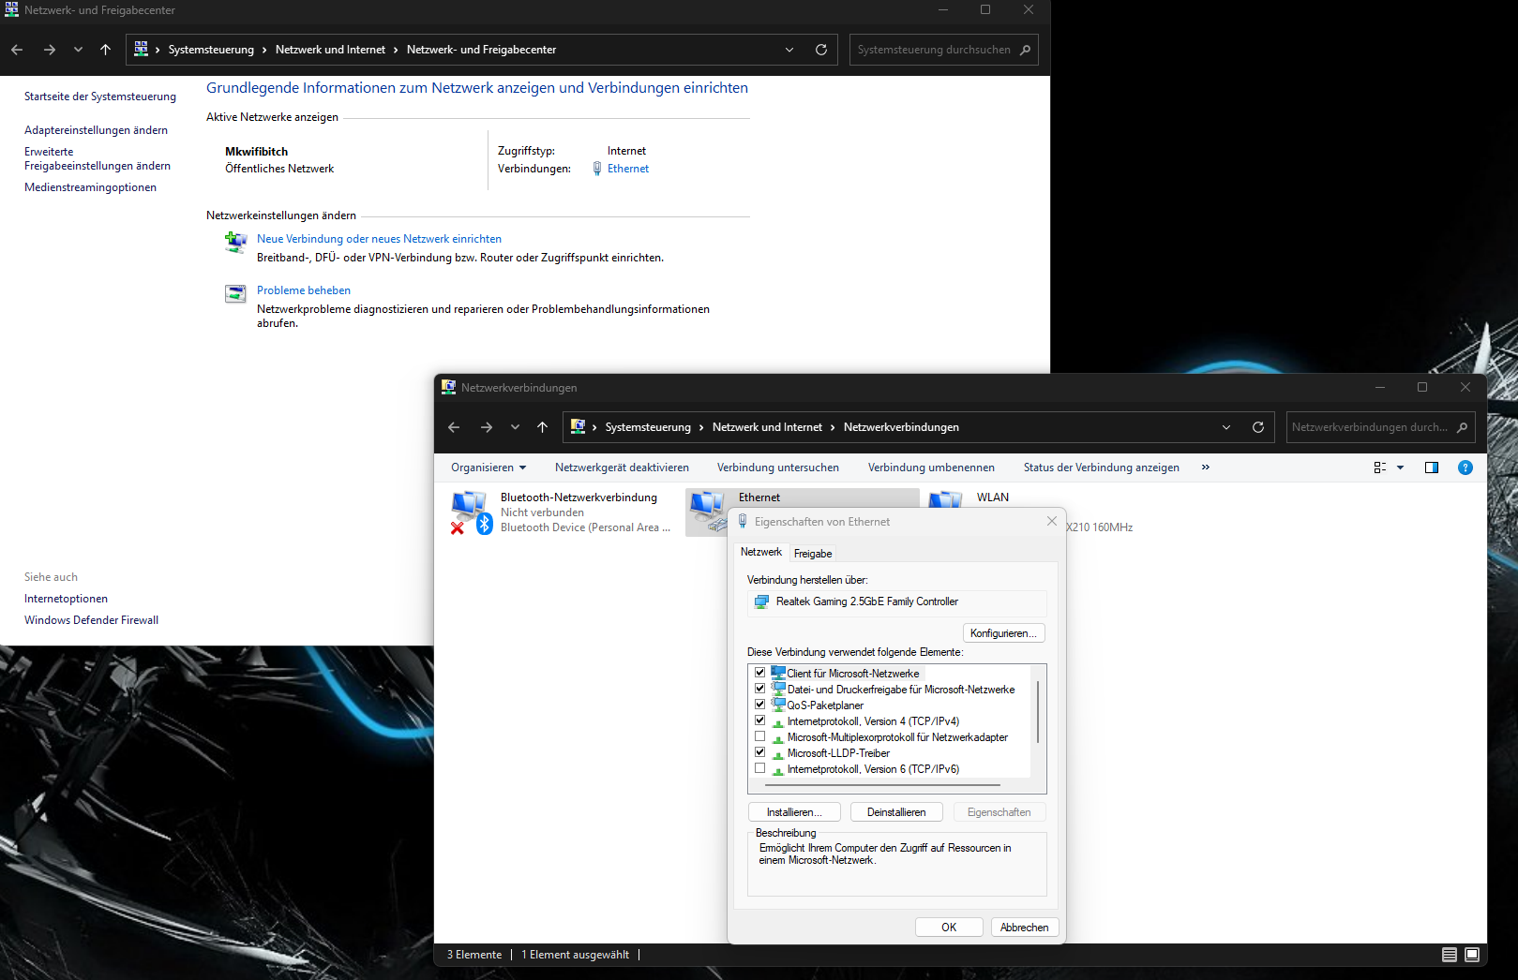The image size is (1518, 980).
Task: Click 'Verbindung untersuchen' in the toolbar
Action: 778,468
